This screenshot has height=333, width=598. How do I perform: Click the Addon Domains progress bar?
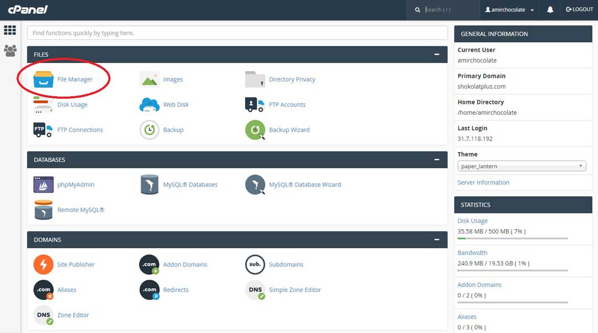(513, 302)
